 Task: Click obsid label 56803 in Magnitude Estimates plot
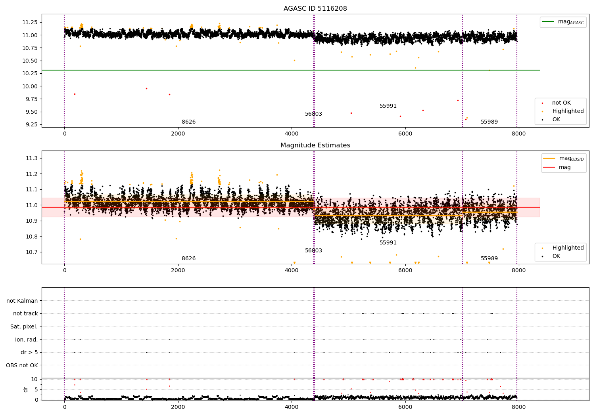[313, 250]
